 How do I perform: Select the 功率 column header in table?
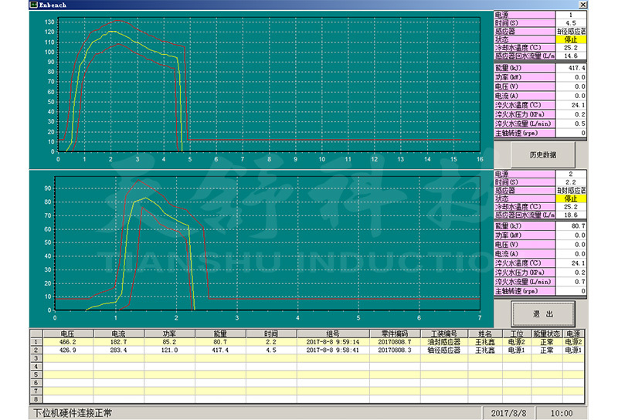(169, 334)
